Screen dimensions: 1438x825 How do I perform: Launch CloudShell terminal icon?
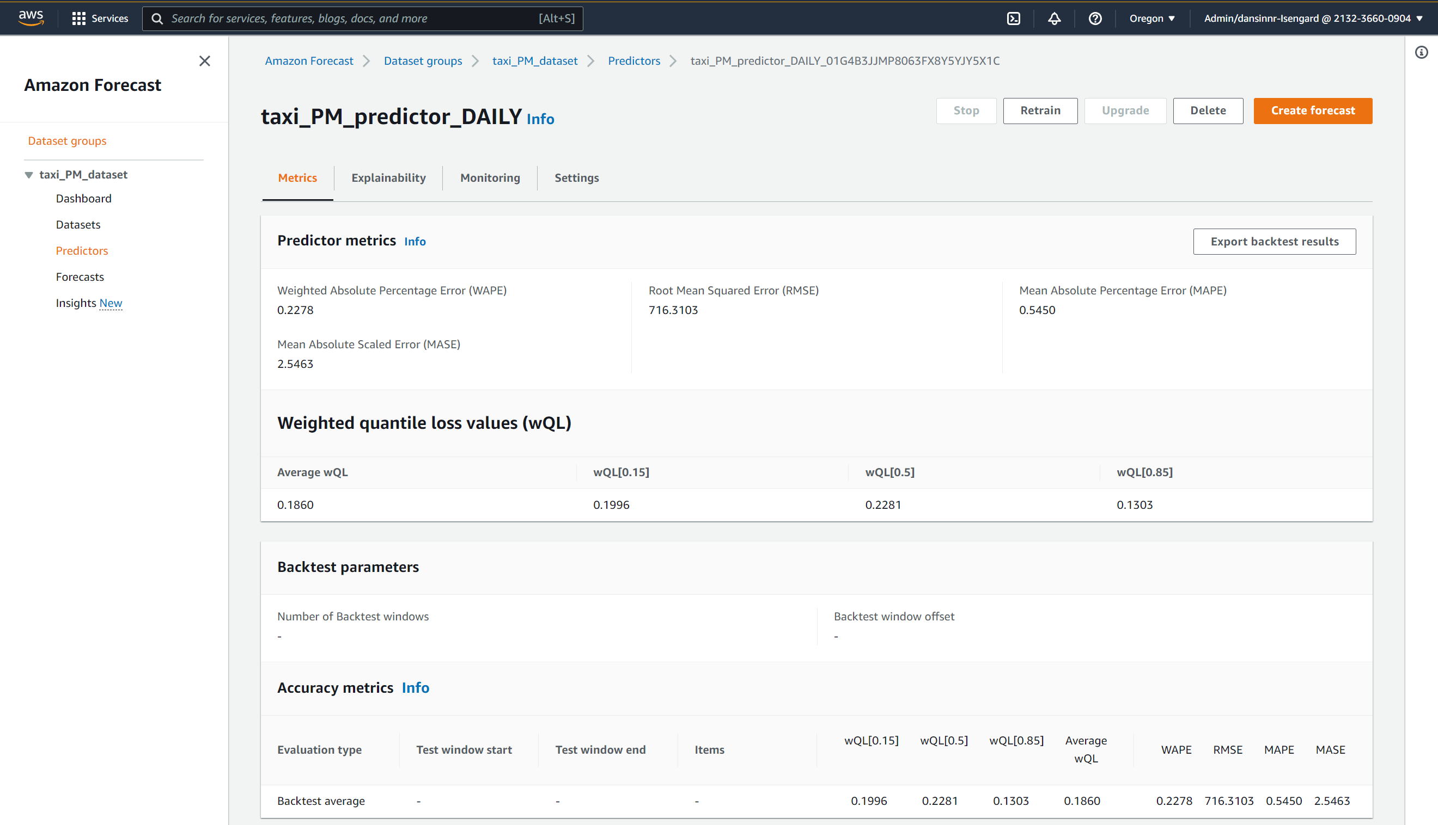coord(1013,19)
